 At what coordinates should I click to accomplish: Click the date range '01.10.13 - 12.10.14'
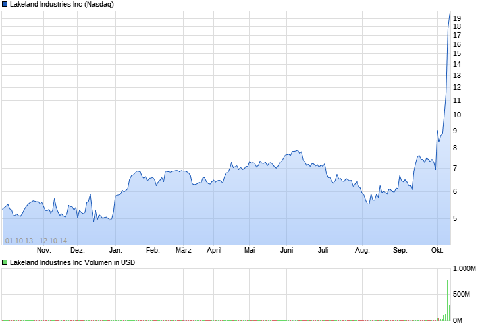coord(36,241)
